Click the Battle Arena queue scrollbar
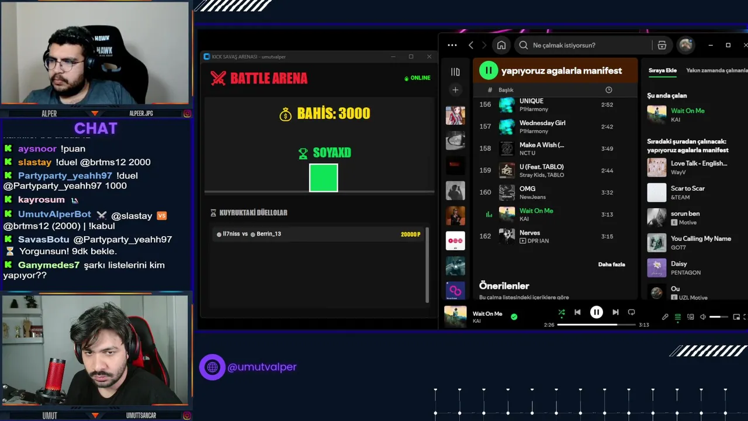This screenshot has height=421, width=748. pos(428,264)
